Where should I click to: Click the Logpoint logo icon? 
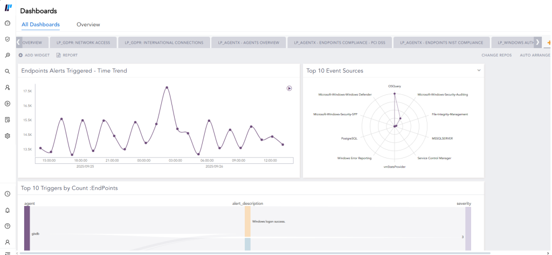point(8,8)
